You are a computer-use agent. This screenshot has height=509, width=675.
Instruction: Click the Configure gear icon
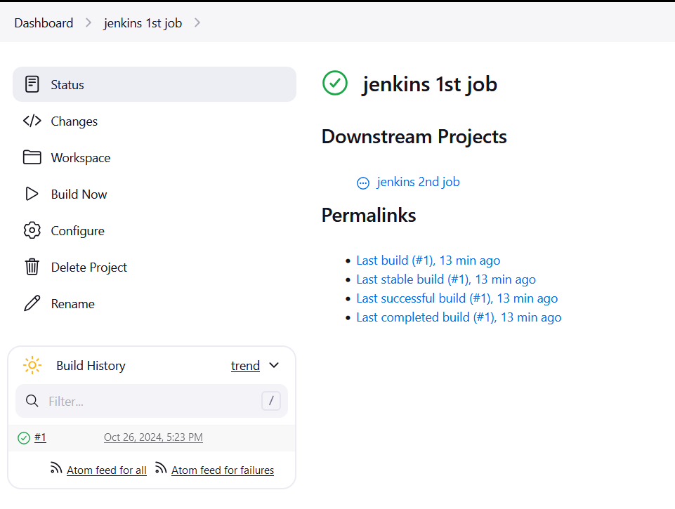[x=32, y=230]
